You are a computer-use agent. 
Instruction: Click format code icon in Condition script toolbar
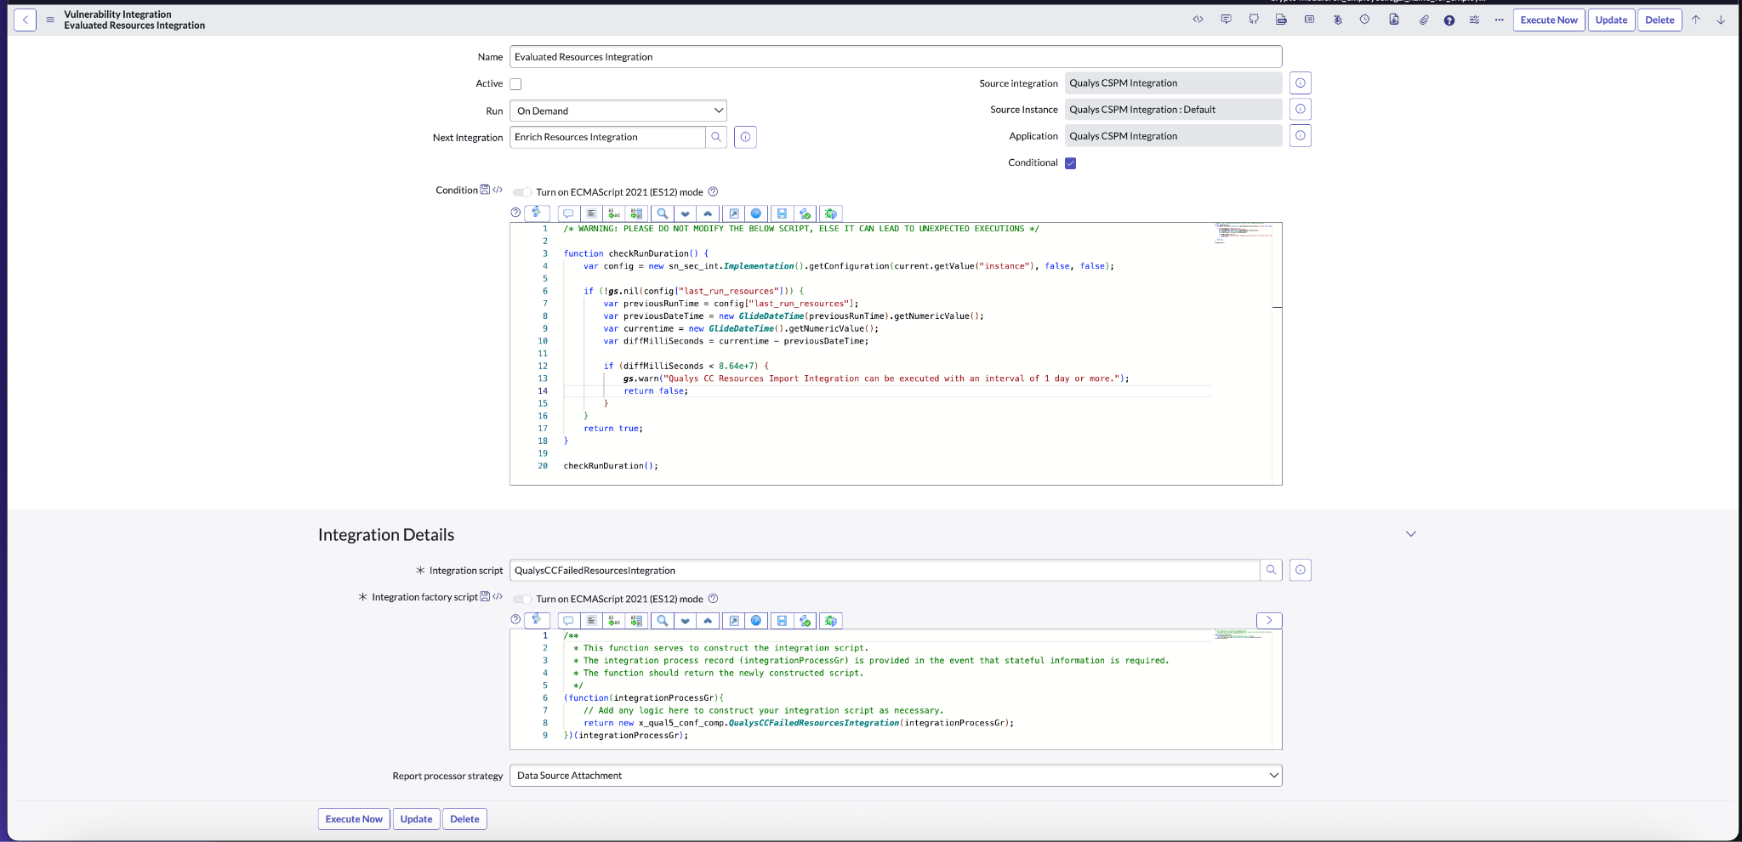pos(591,213)
